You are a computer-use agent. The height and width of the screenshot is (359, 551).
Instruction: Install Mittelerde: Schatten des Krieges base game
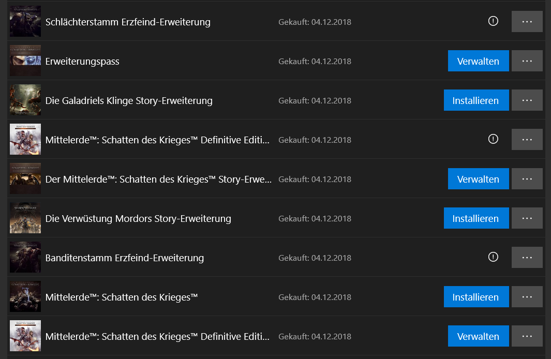[476, 297]
